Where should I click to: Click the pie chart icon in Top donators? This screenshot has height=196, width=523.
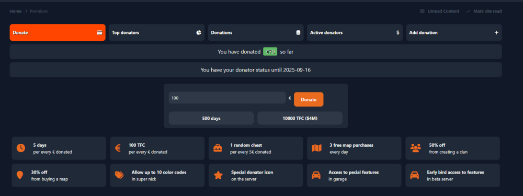pos(199,32)
